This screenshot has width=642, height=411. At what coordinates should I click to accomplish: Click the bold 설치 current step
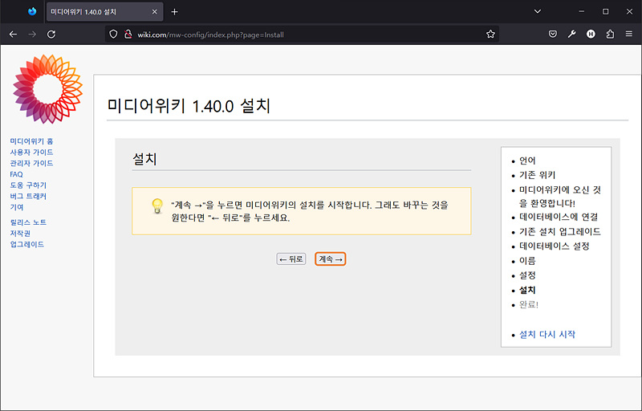527,291
